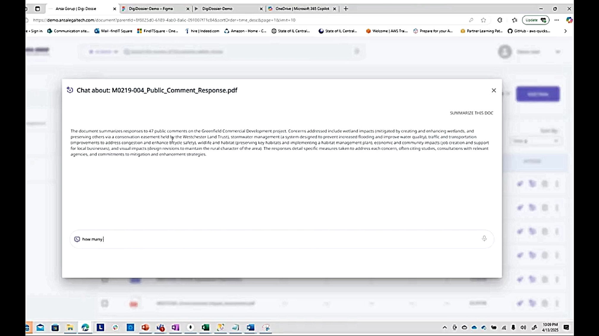
Task: Click the microphone icon in chat input
Action: pyautogui.click(x=484, y=239)
